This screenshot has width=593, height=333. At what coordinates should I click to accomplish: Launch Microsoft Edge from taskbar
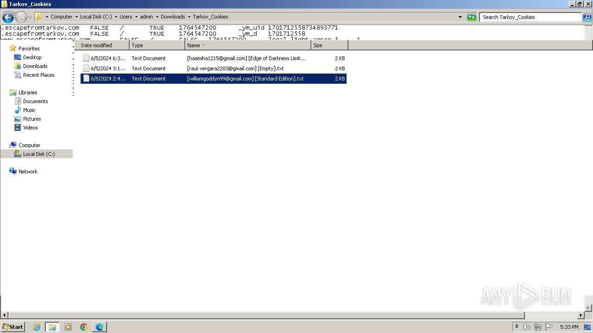100,327
